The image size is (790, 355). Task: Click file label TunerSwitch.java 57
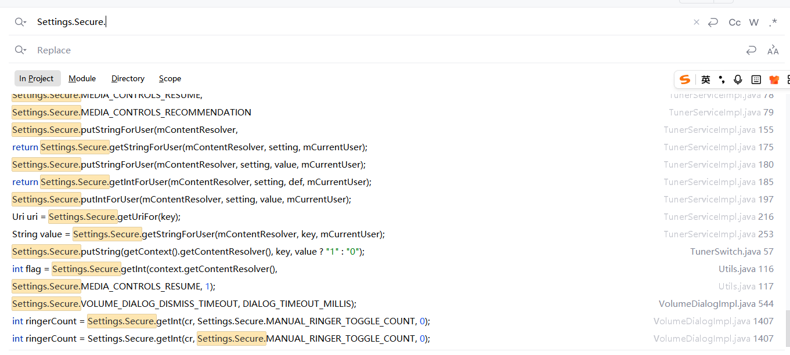coord(732,251)
